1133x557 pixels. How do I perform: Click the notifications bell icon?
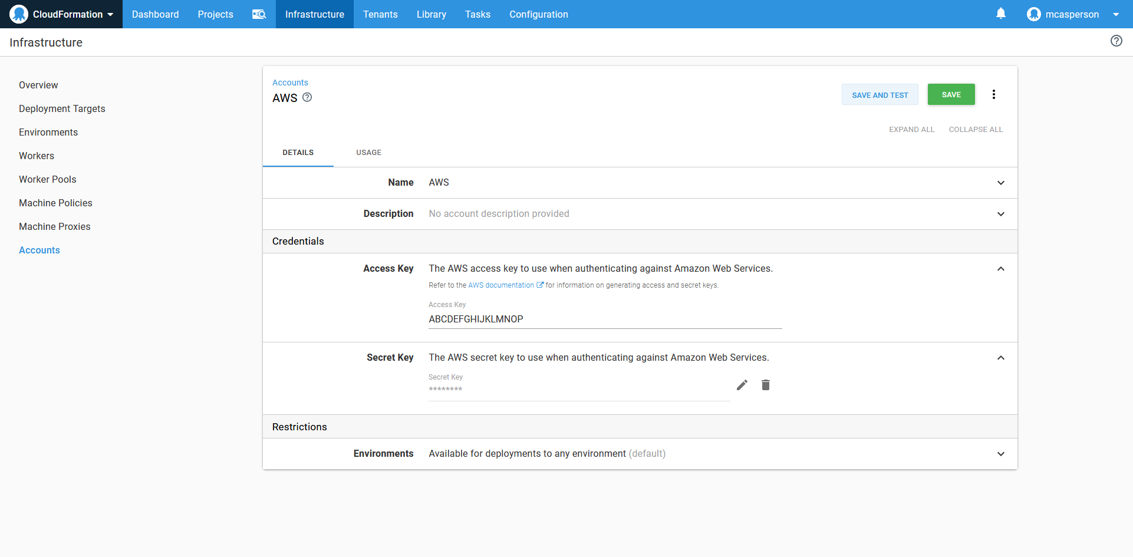(x=1000, y=14)
